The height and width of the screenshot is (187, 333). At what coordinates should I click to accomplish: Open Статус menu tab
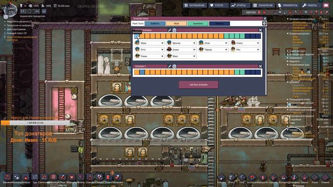[x=219, y=5]
